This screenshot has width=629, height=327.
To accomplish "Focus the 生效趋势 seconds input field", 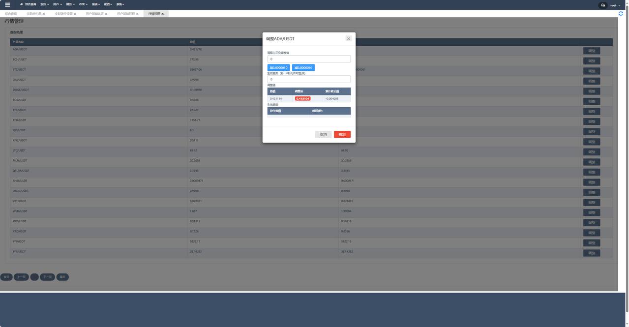I will pyautogui.click(x=309, y=79).
